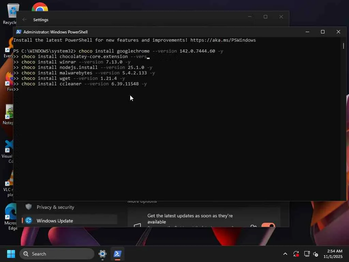Click the PowerShell vertical scrollbar thumb
Image resolution: width=349 pixels, height=262 pixels.
pyautogui.click(x=344, y=46)
